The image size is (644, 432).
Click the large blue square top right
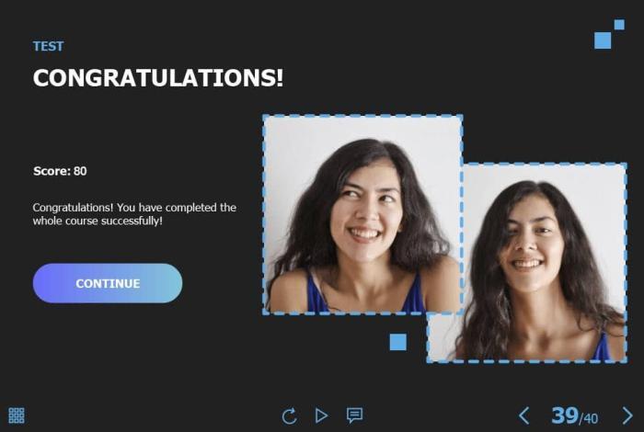(603, 40)
